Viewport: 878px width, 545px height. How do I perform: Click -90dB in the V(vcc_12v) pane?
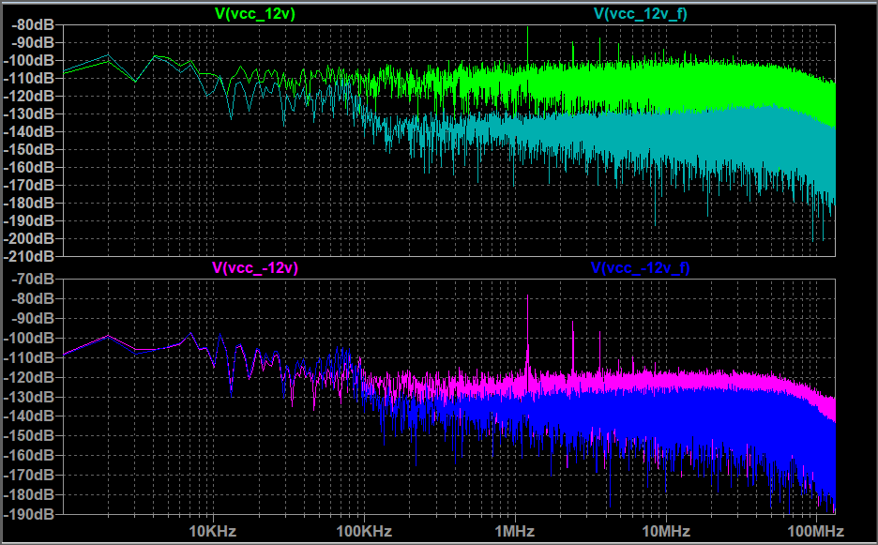[x=35, y=42]
